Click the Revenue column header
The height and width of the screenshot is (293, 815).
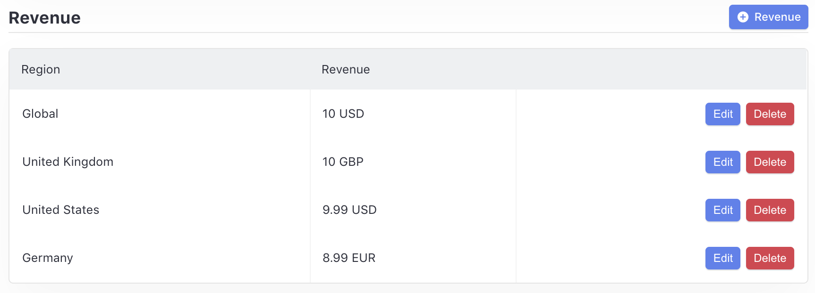(346, 70)
